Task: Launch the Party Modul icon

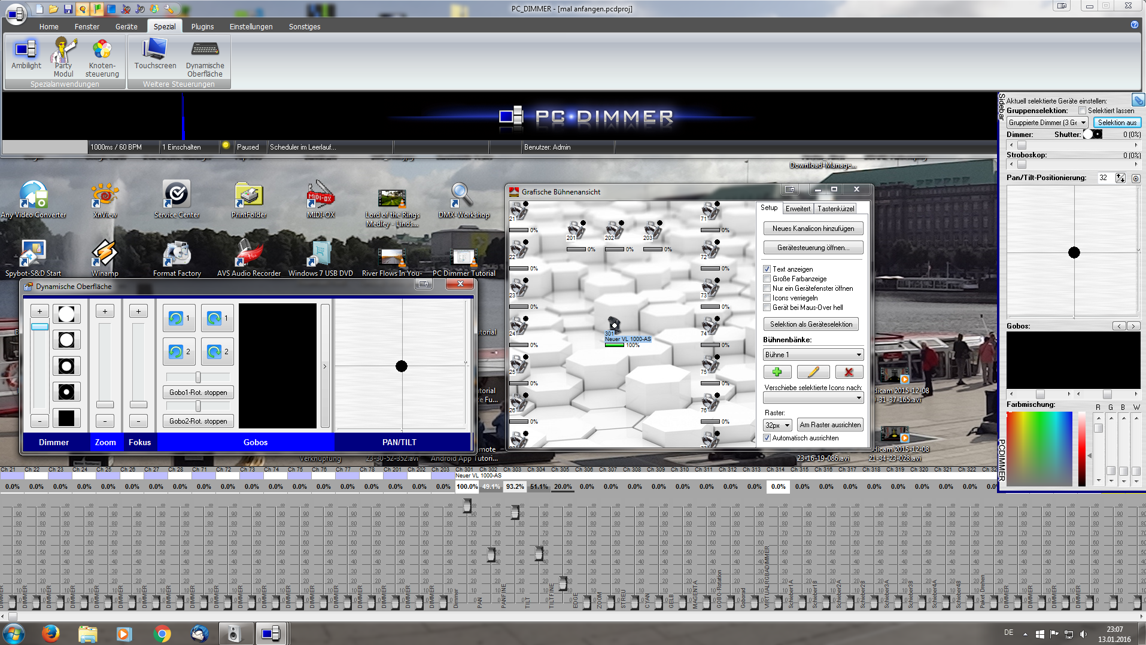Action: [x=63, y=56]
